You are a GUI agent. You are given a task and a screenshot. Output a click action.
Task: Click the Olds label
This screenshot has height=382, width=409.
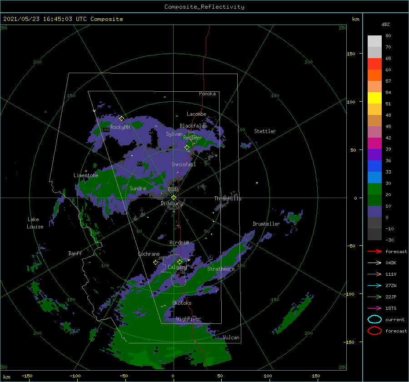(173, 189)
